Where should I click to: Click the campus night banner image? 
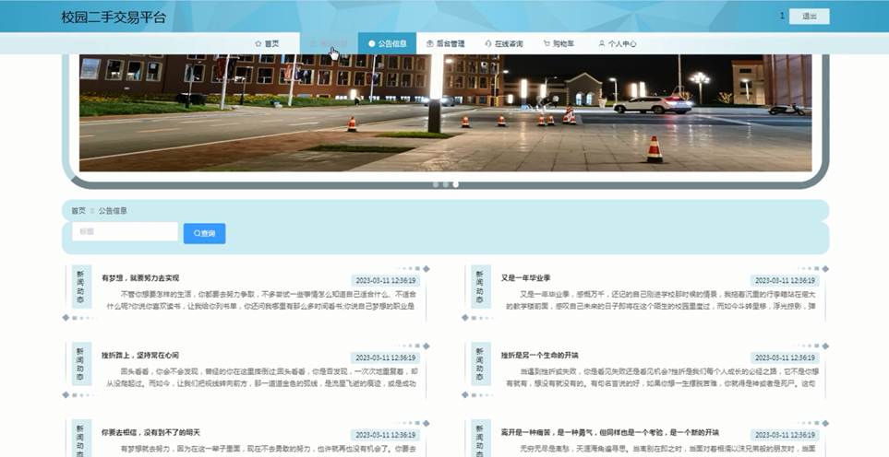point(445,112)
